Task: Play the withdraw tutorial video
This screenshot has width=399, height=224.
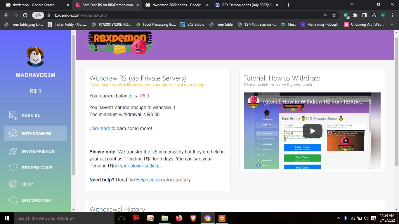Action: coord(312,131)
